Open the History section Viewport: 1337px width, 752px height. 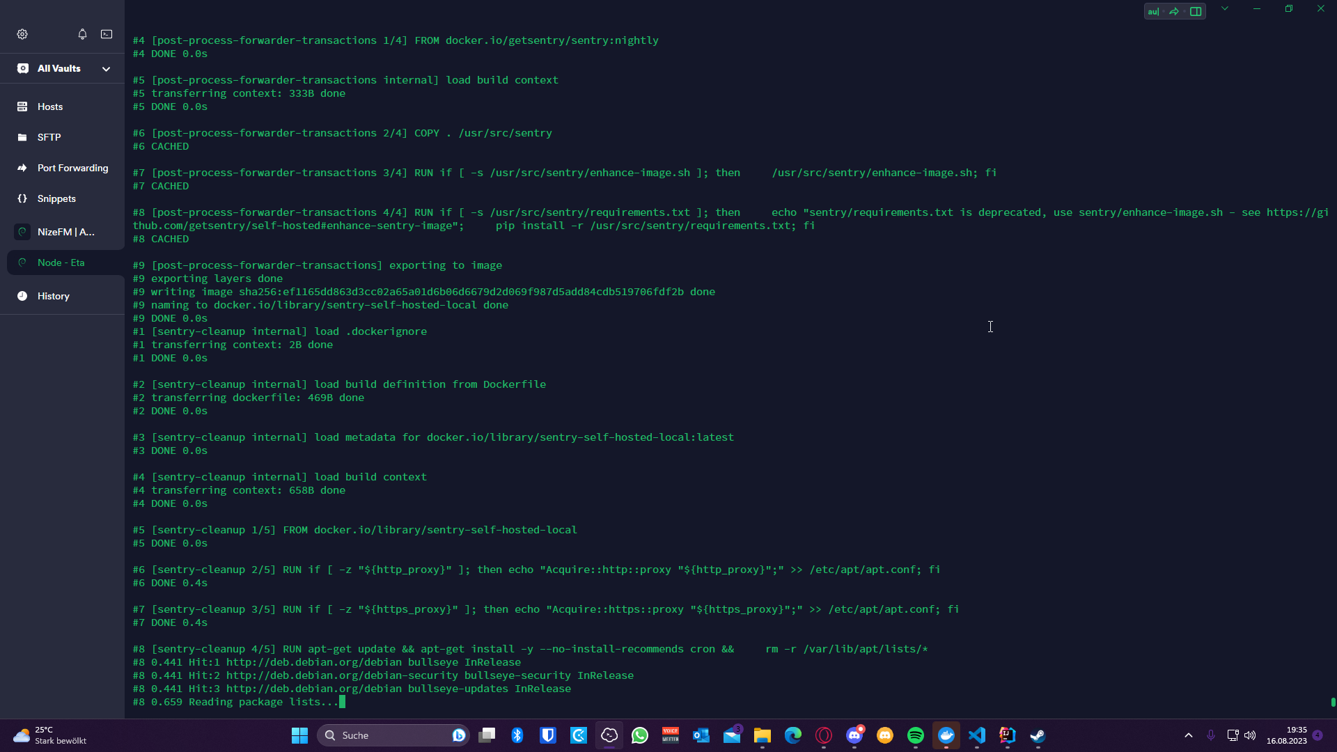coord(53,296)
